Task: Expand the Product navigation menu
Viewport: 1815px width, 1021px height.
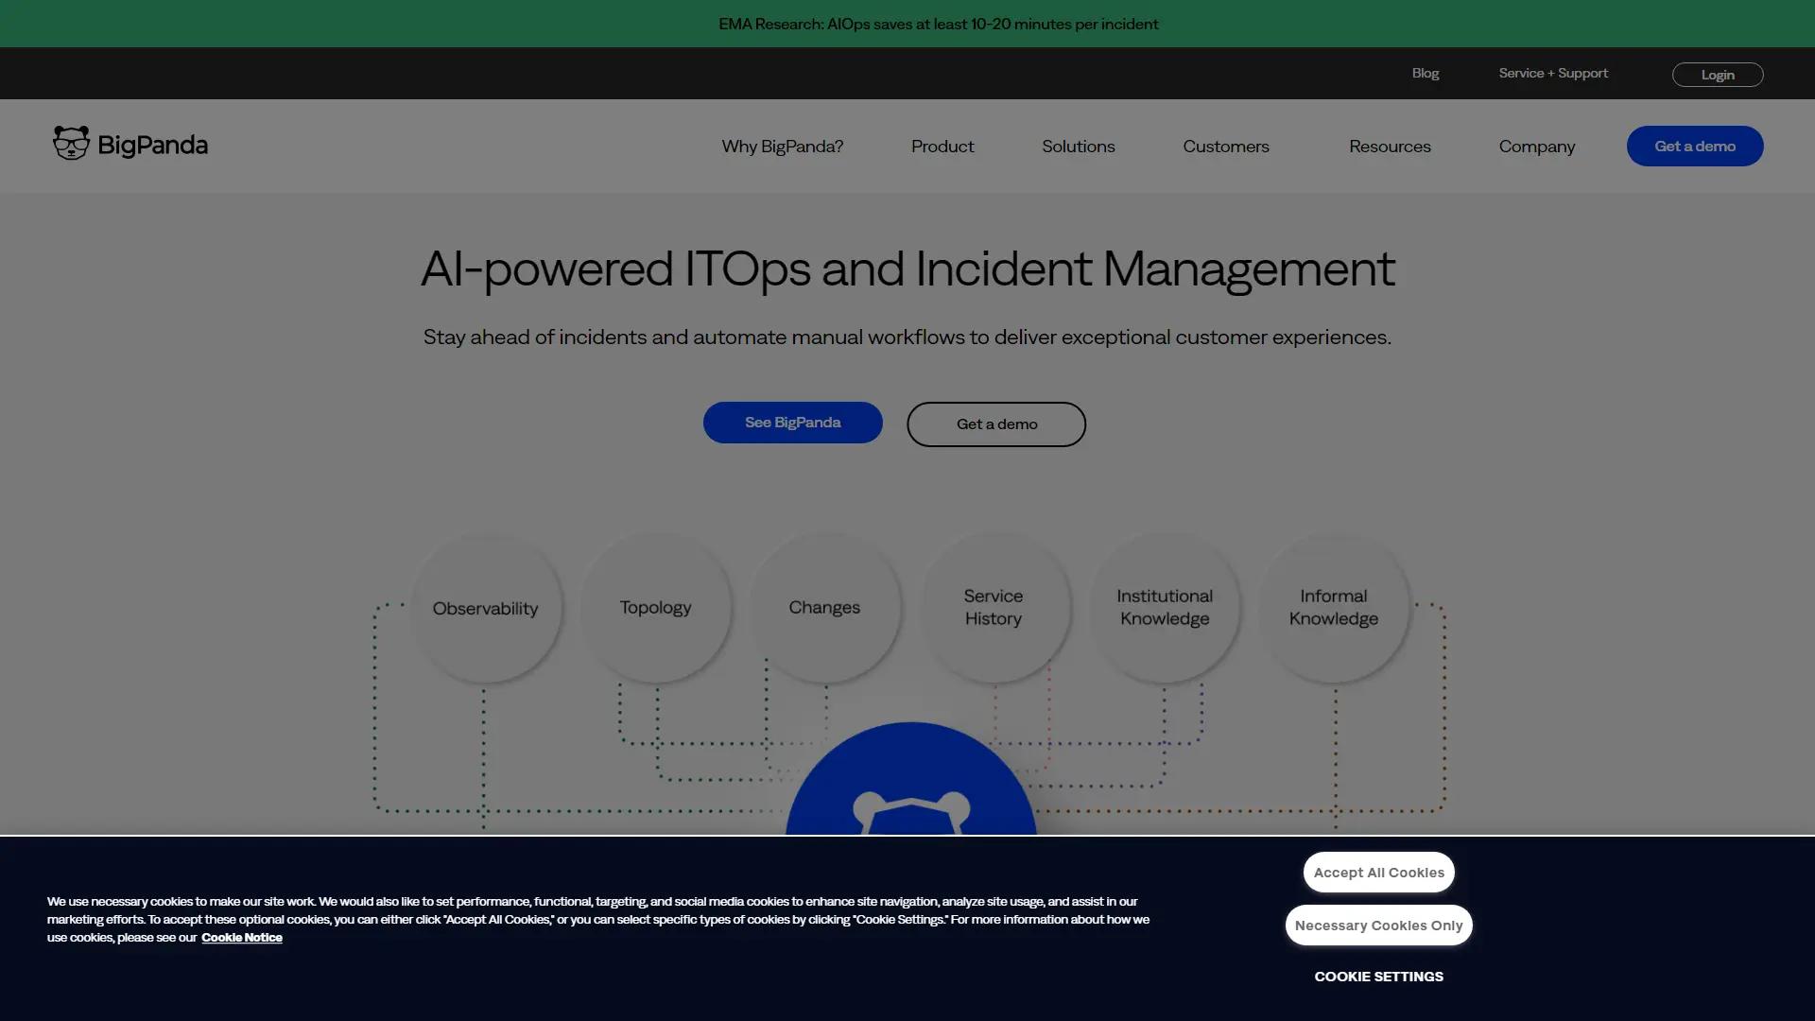Action: click(942, 147)
